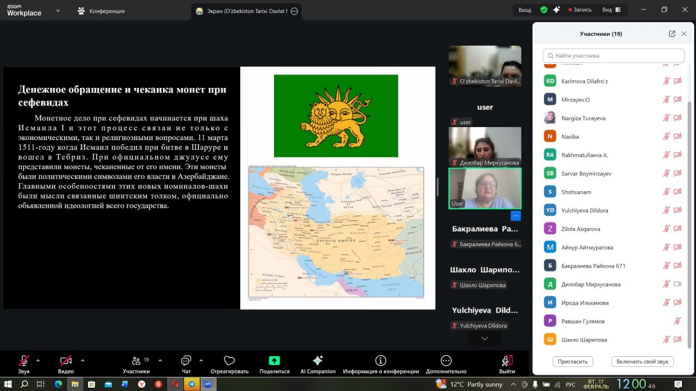Open the View layout menu

[x=611, y=10]
